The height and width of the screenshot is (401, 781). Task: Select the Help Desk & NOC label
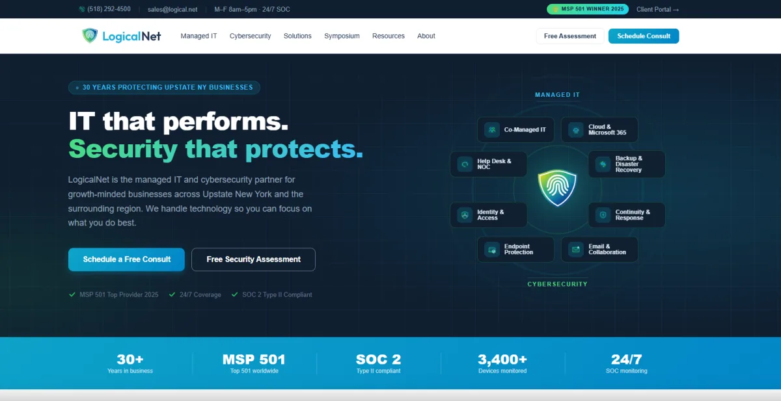coord(495,164)
